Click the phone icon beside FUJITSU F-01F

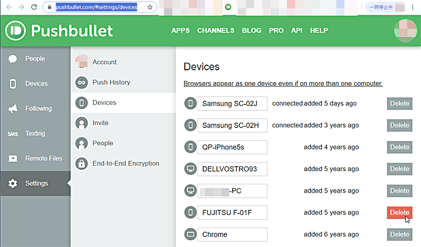click(x=191, y=212)
